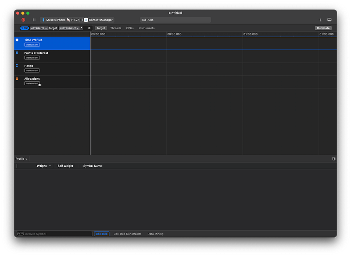Toggle the ANY filter token
351x256 pixels.
coord(24,28)
